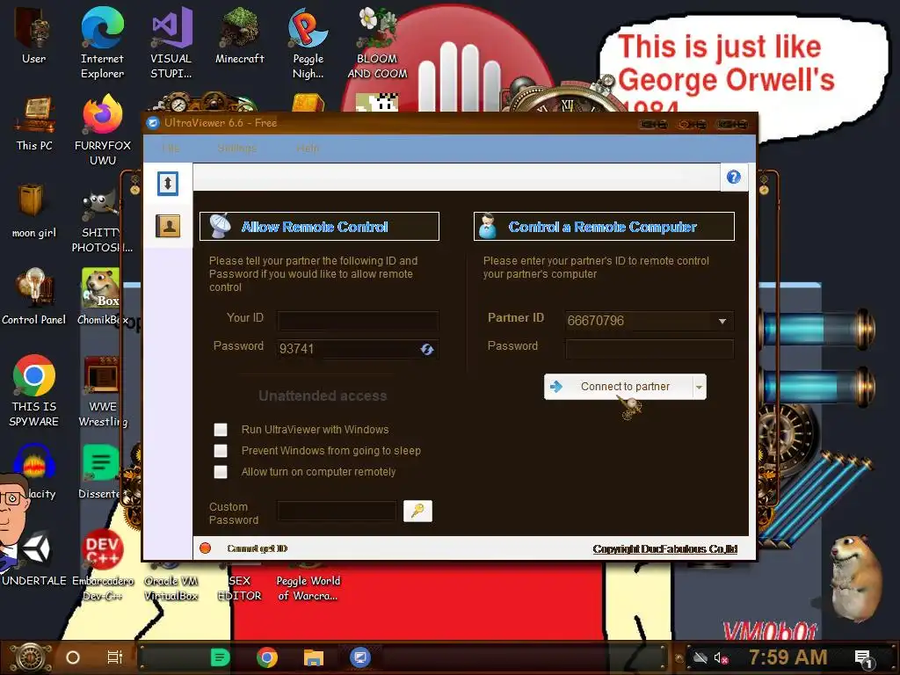Open the This PC desktop icon
The width and height of the screenshot is (900, 675).
34,123
